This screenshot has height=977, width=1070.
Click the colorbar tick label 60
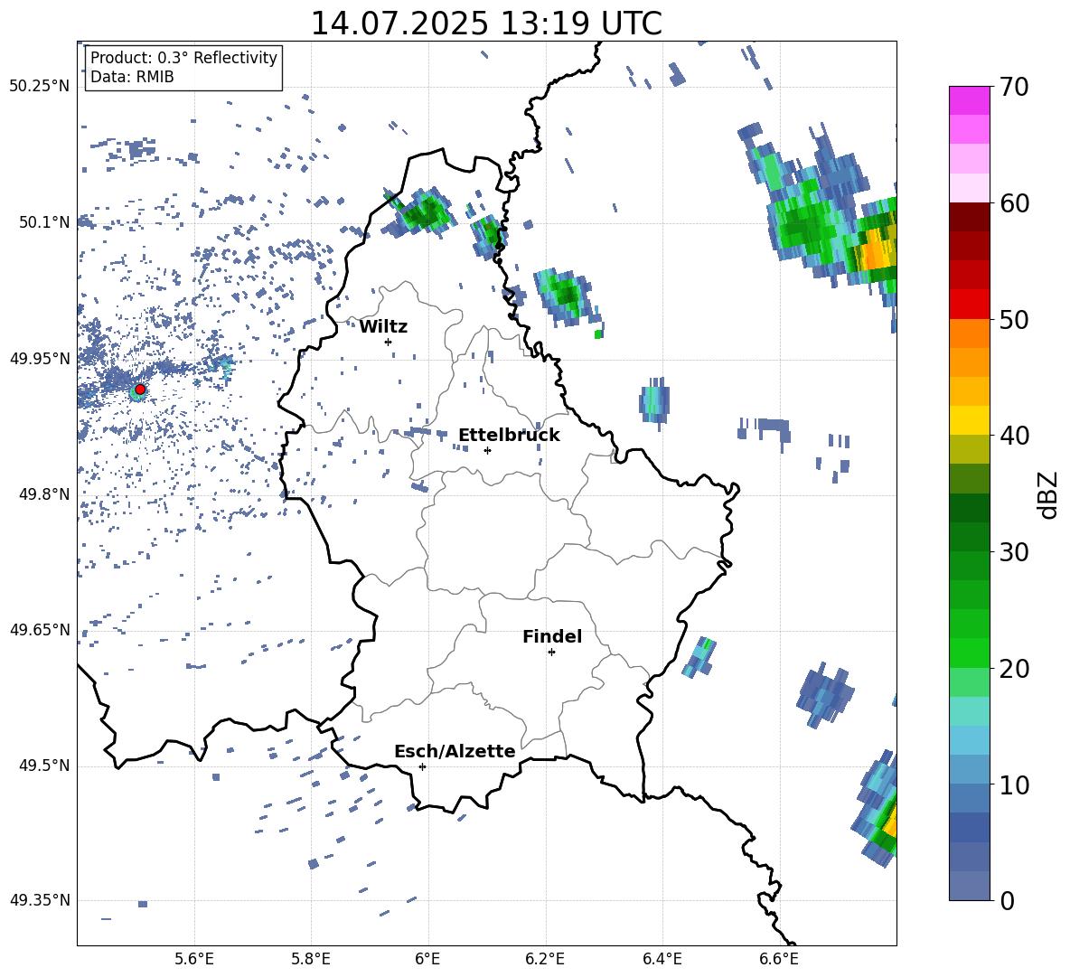coord(1014,203)
